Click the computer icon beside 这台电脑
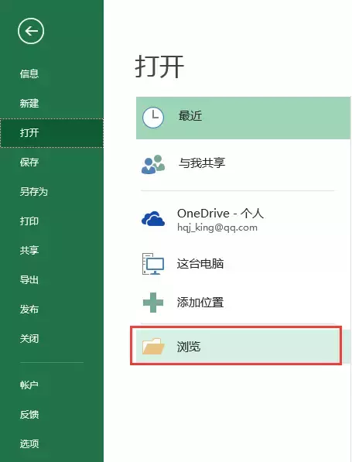352x462 pixels. pos(153,264)
